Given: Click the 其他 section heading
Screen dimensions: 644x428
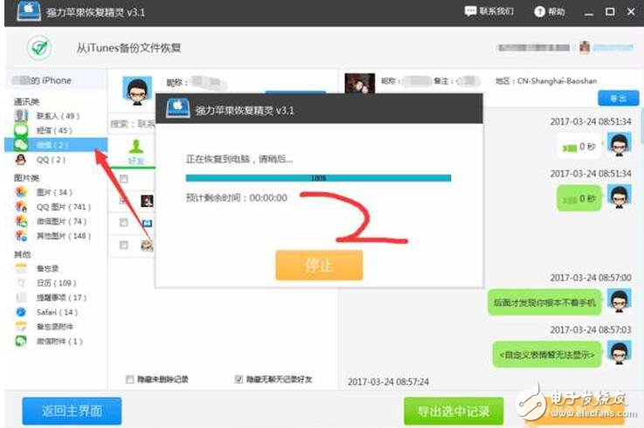Looking at the screenshot, I should 23,254.
